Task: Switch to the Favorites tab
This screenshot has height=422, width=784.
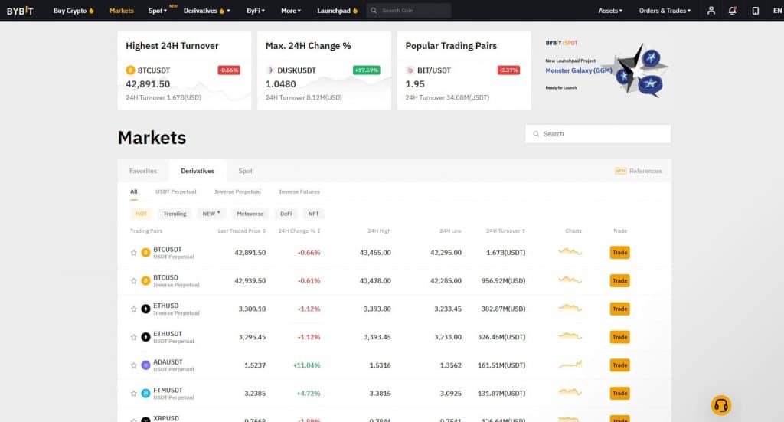Action: click(143, 171)
